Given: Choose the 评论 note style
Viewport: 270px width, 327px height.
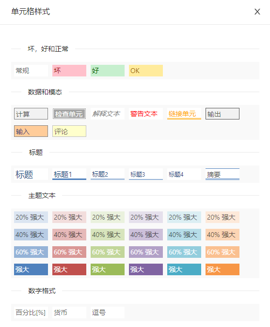Looking at the screenshot, I should (69, 131).
